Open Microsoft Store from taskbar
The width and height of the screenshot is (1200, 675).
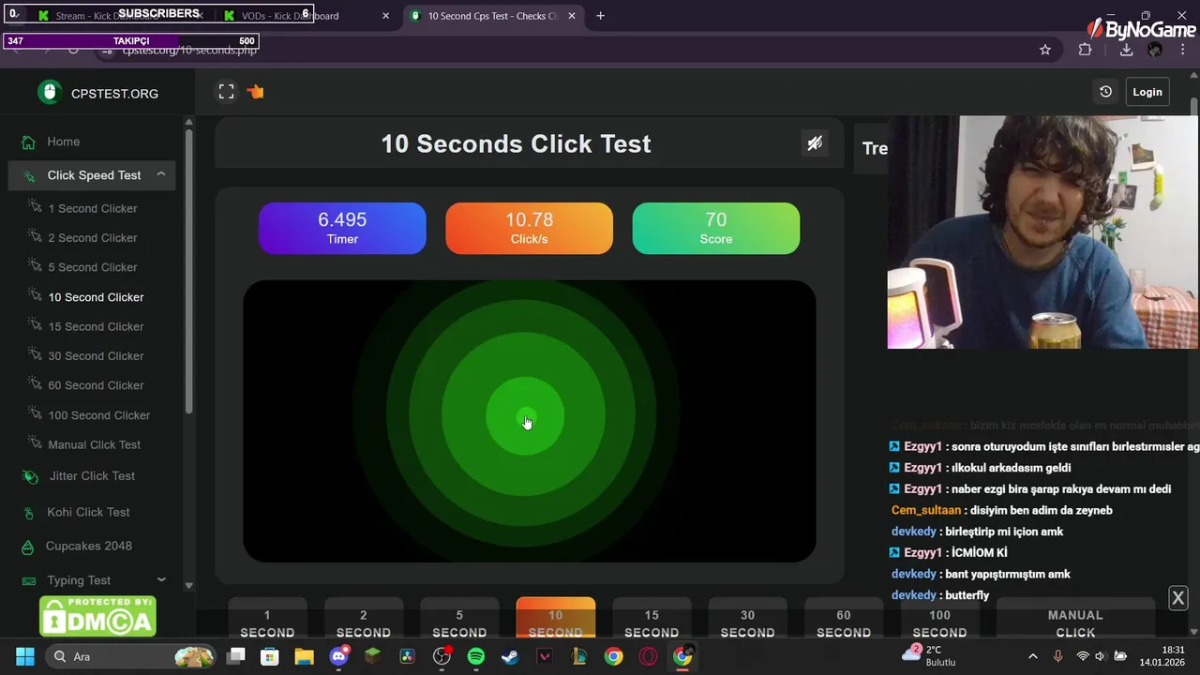(270, 656)
